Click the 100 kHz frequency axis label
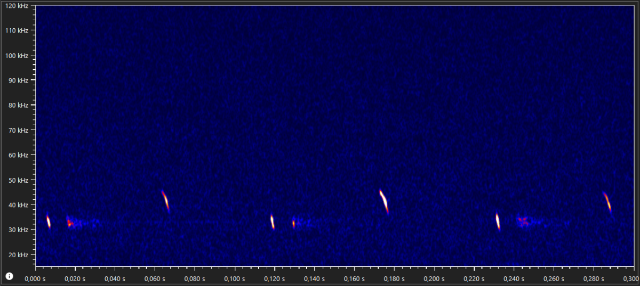 pyautogui.click(x=18, y=55)
